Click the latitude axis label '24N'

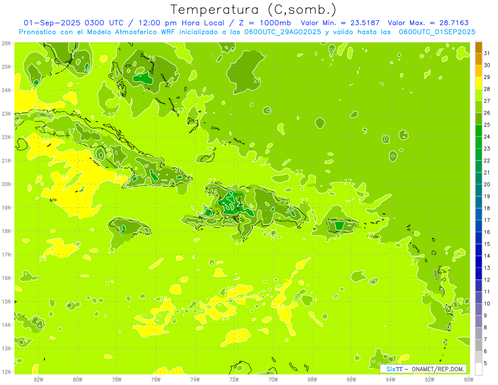[6, 90]
